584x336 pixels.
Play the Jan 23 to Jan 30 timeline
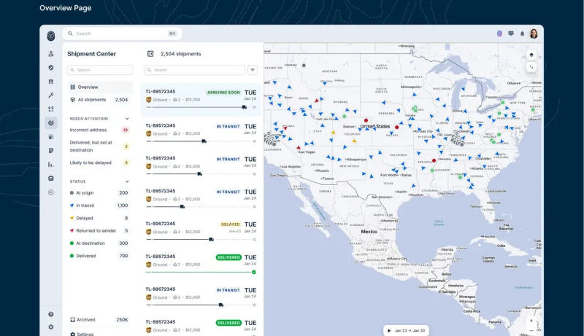pos(389,330)
